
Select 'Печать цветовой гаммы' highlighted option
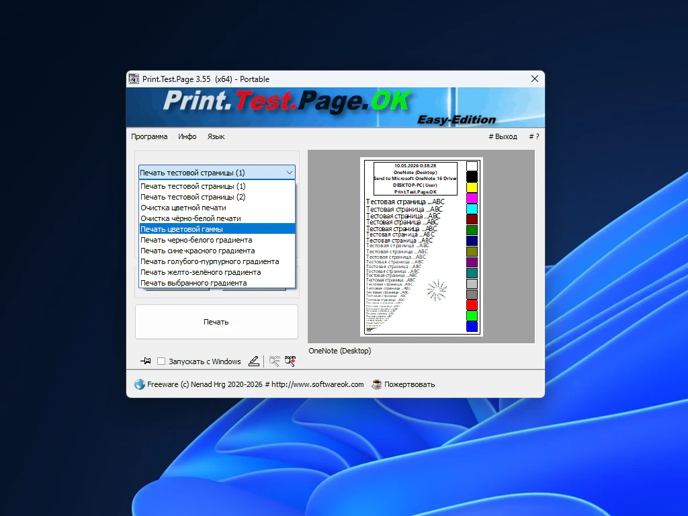click(217, 229)
